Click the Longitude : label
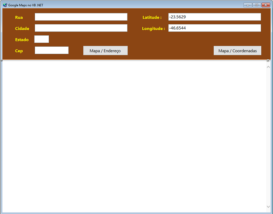The width and height of the screenshot is (273, 214). pos(154,29)
